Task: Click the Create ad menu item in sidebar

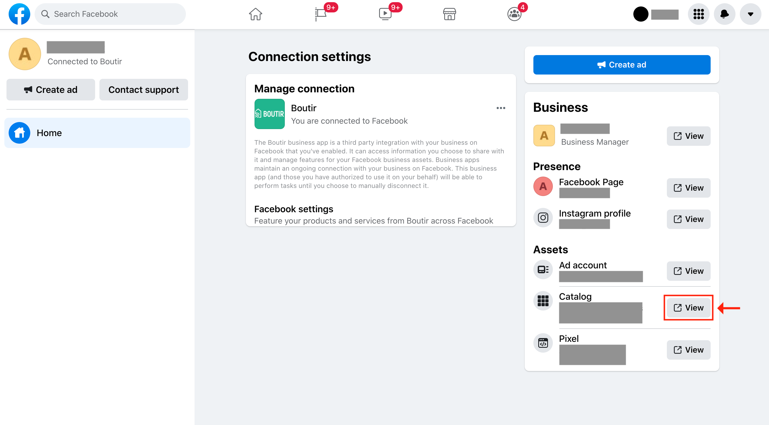Action: [x=51, y=89]
